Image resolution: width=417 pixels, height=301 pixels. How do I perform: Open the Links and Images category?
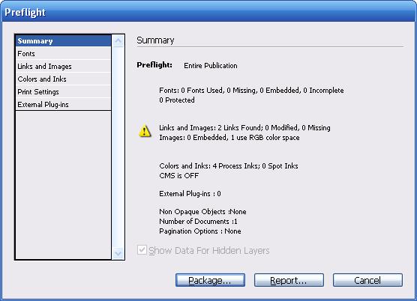pyautogui.click(x=63, y=67)
